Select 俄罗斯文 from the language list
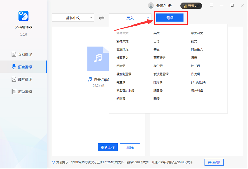 pos(122,58)
